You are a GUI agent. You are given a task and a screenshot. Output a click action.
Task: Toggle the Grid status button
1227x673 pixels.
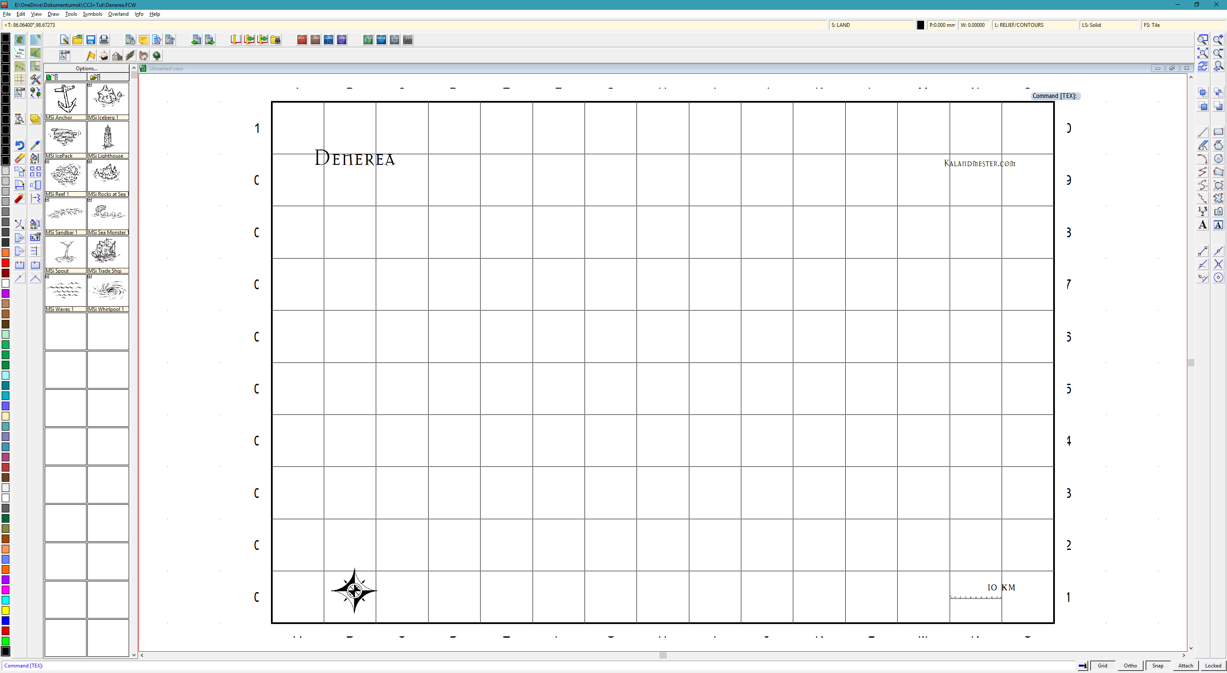(x=1102, y=665)
